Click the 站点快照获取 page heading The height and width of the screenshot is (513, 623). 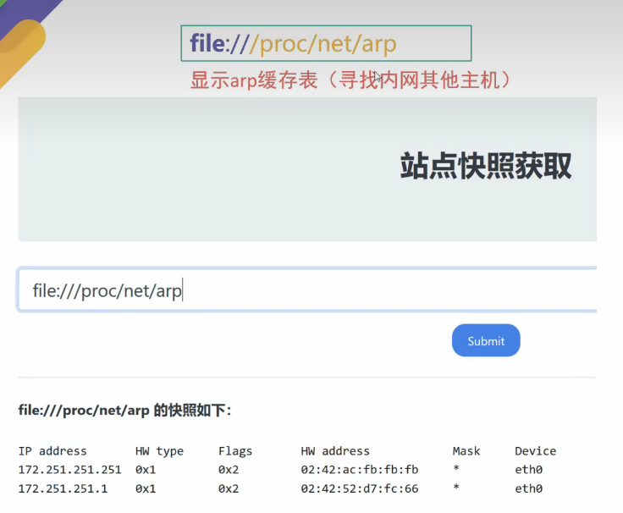pos(485,167)
